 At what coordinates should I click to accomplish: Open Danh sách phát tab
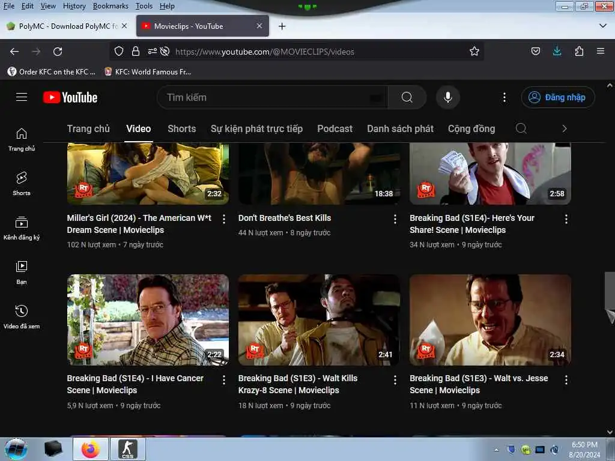tap(400, 128)
